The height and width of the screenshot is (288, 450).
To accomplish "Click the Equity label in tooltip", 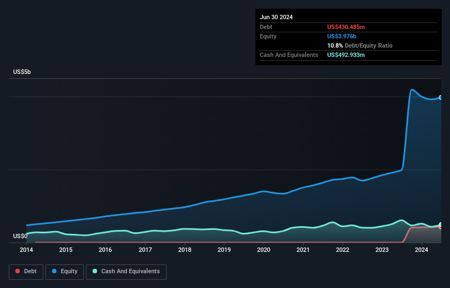I will coord(268,36).
